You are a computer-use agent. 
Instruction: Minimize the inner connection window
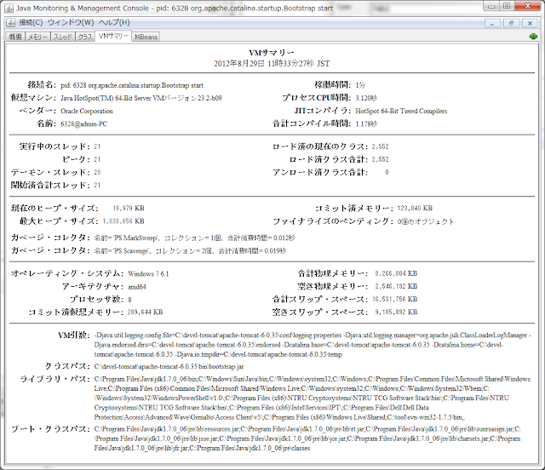coord(492,23)
